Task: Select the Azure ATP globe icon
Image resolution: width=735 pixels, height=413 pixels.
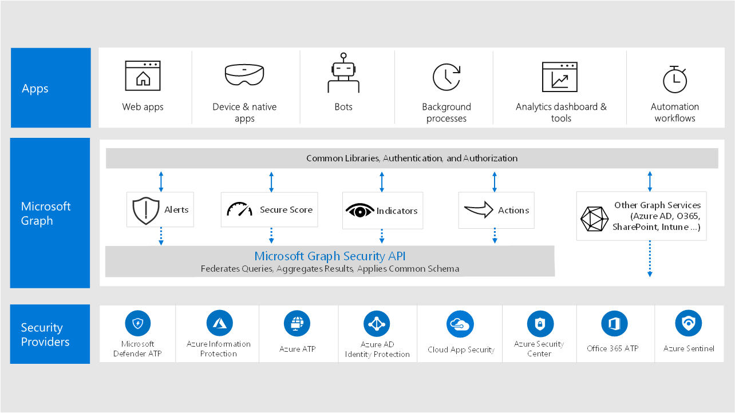Action: tap(297, 323)
